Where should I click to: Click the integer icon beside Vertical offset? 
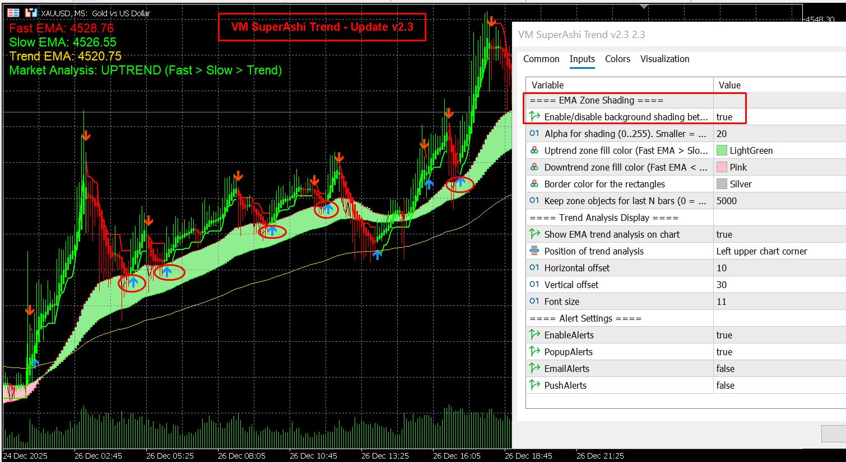click(x=534, y=285)
